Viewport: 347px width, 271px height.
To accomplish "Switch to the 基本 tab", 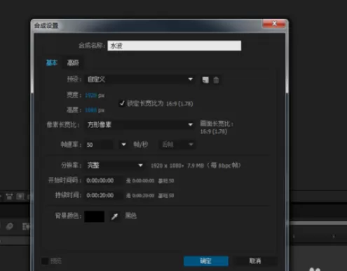I will pos(51,62).
